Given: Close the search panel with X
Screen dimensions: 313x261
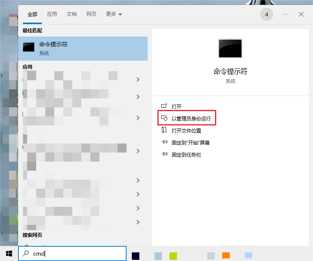Looking at the screenshot, I should click(x=301, y=14).
